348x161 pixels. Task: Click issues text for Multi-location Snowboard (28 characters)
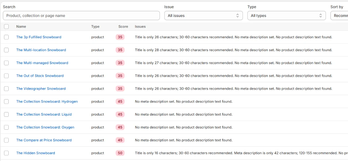(x=234, y=50)
